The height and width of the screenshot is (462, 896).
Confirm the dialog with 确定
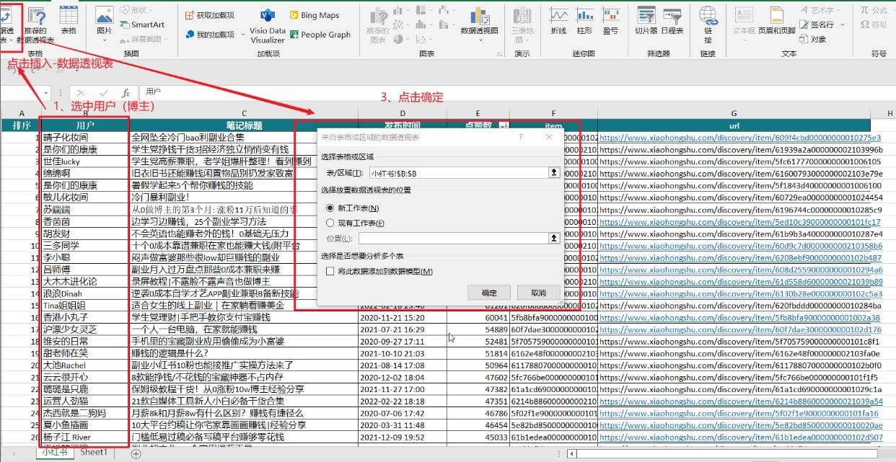(x=489, y=290)
